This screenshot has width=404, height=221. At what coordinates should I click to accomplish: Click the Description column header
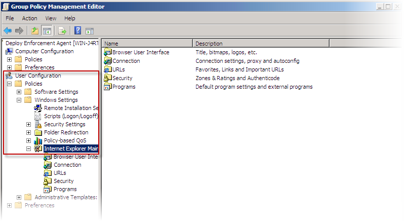260,44
